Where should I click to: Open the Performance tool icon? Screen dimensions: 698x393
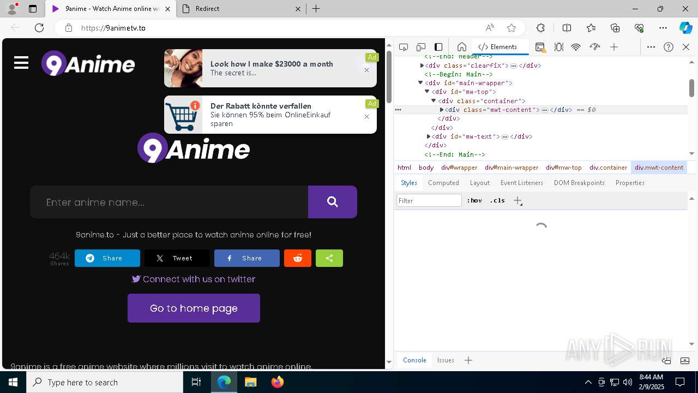pyautogui.click(x=595, y=47)
